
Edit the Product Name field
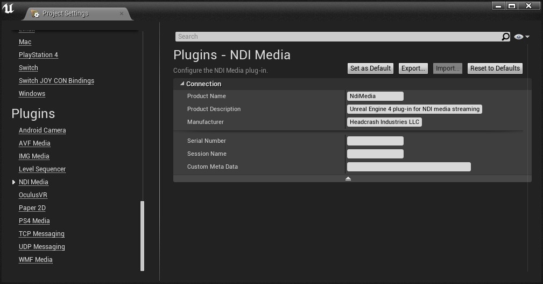[x=375, y=96]
